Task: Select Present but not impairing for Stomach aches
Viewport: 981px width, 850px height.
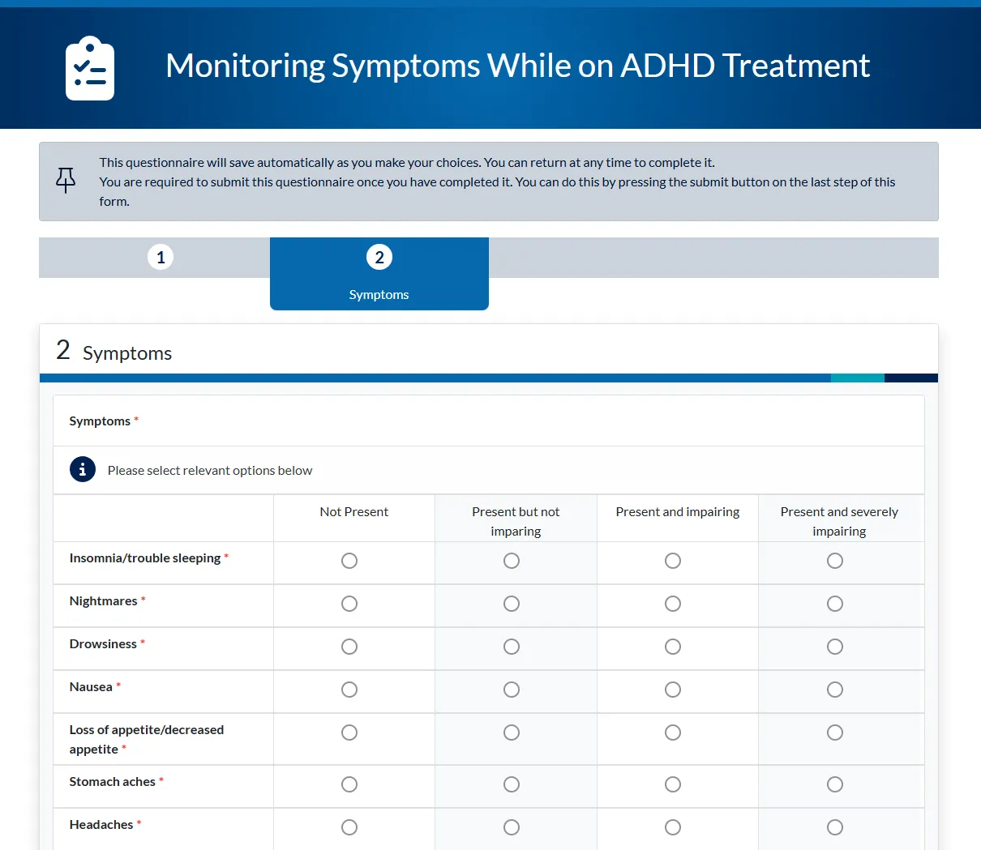Action: [x=512, y=784]
